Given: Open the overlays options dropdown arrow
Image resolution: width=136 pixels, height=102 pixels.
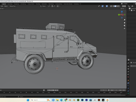Looking at the screenshot, I should click(x=109, y=6).
